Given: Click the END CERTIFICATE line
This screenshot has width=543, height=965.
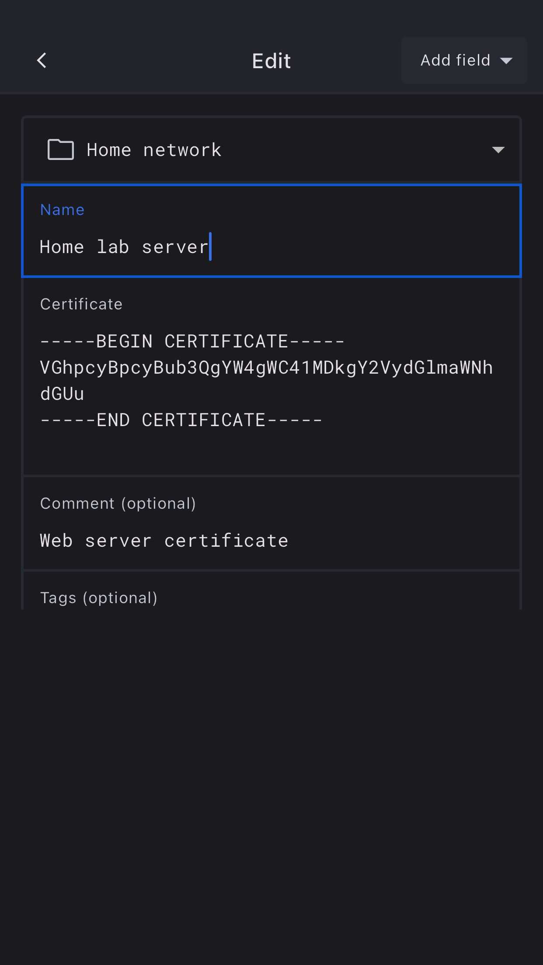Looking at the screenshot, I should [181, 420].
